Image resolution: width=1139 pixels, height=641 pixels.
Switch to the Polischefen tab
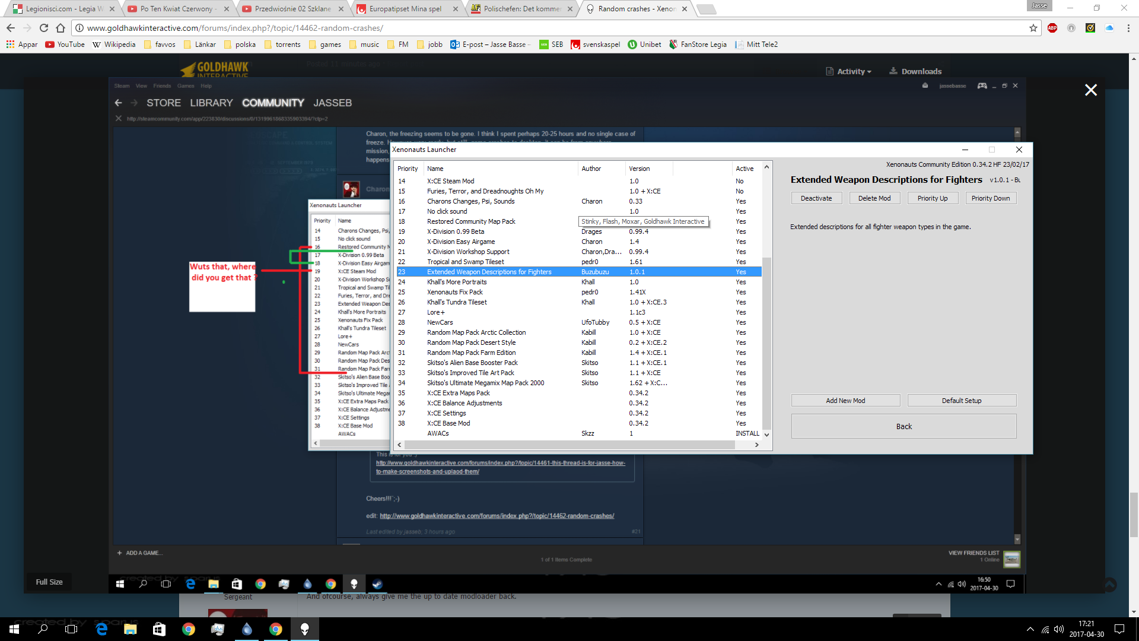pyautogui.click(x=522, y=9)
